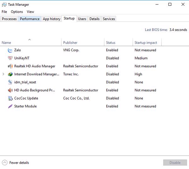Select the Internet Download Manager... name

[37, 74]
